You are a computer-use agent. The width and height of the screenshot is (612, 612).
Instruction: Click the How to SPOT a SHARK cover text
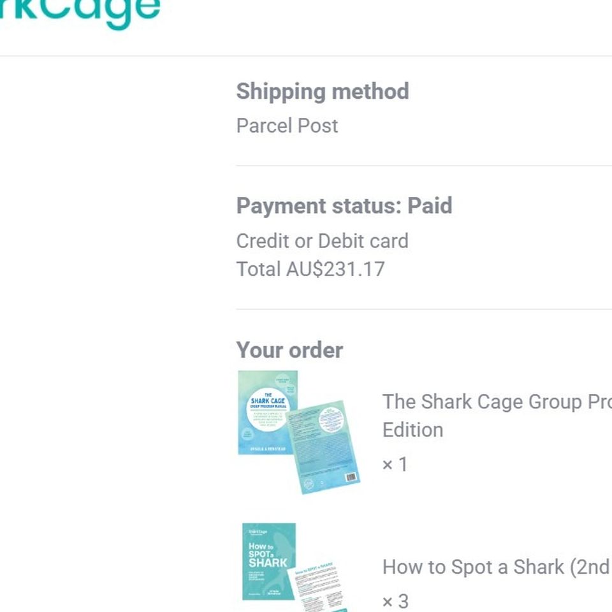(x=268, y=555)
